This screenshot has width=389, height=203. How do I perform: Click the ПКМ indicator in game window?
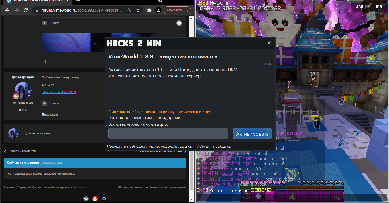click(x=378, y=6)
